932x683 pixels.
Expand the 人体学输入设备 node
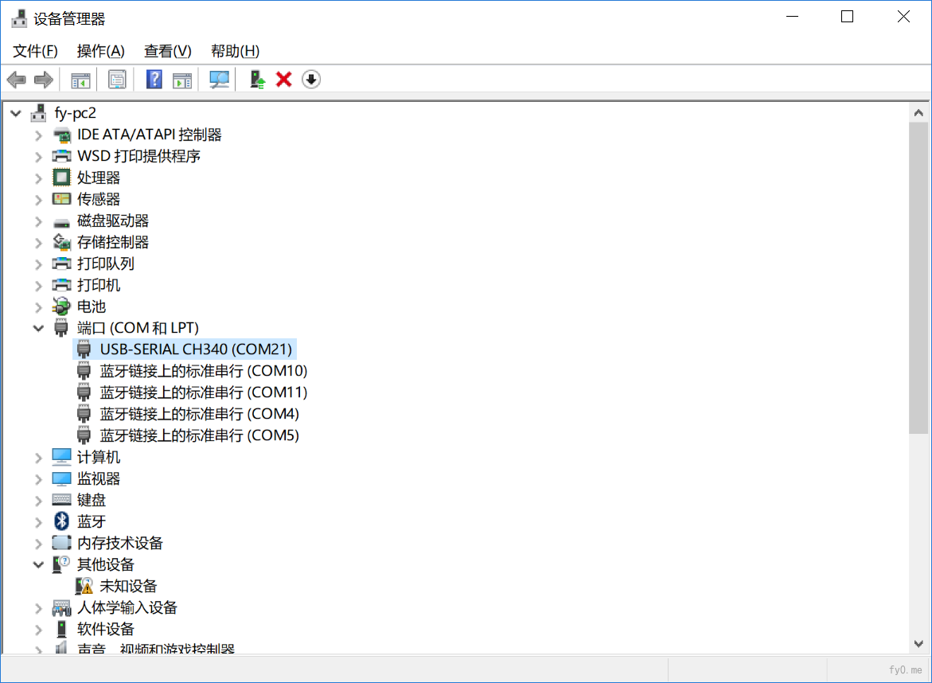(x=39, y=608)
